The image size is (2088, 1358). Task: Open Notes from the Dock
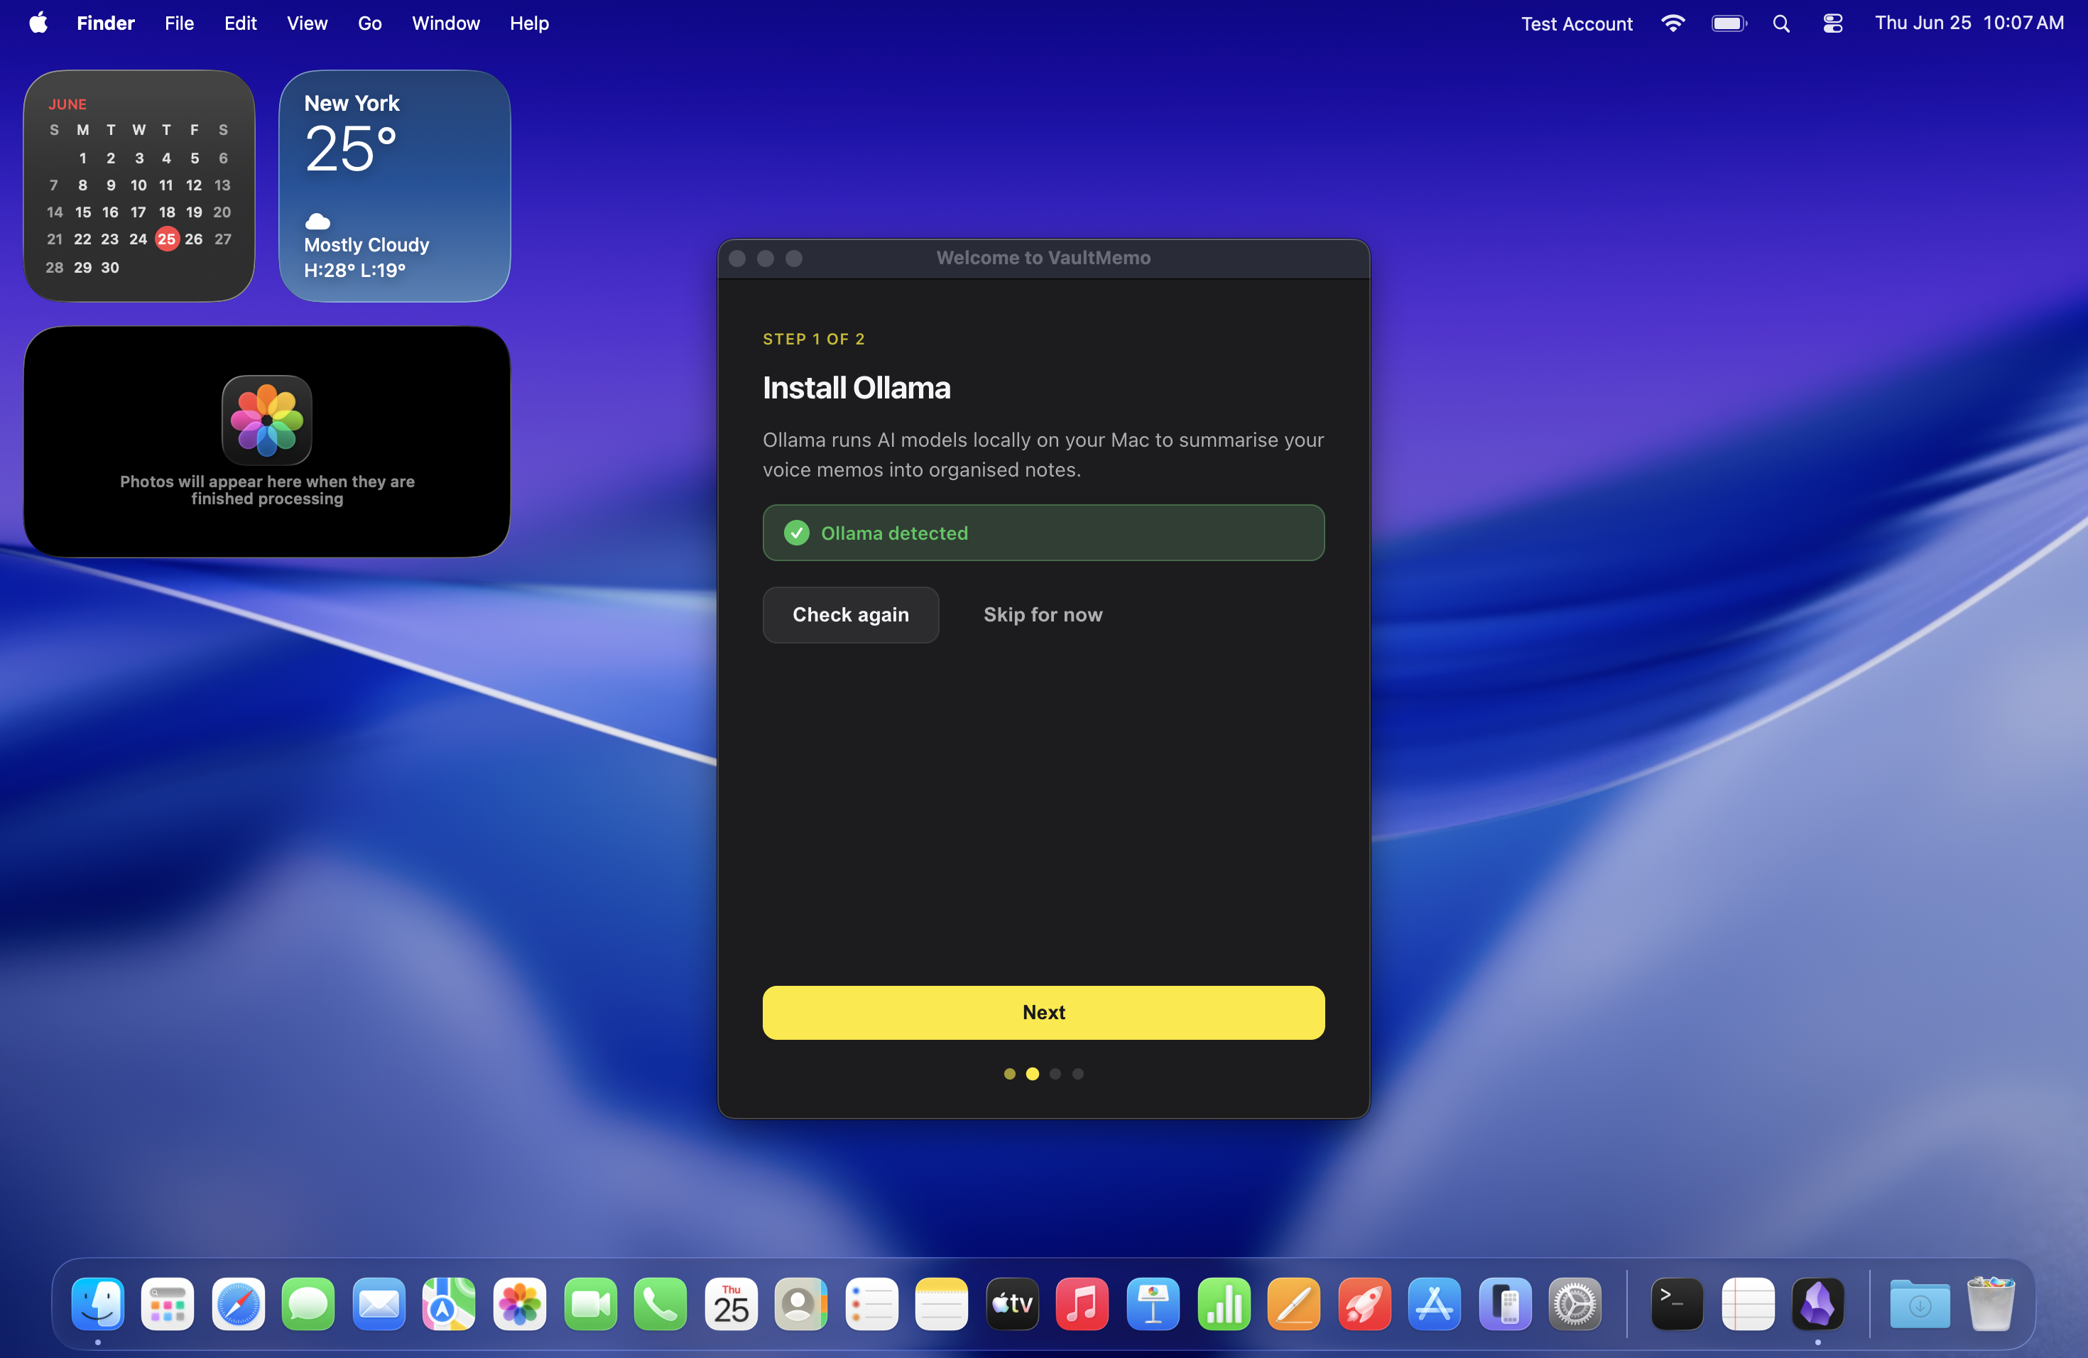coord(941,1303)
